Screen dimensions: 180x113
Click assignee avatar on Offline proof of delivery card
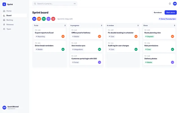click(100, 36)
